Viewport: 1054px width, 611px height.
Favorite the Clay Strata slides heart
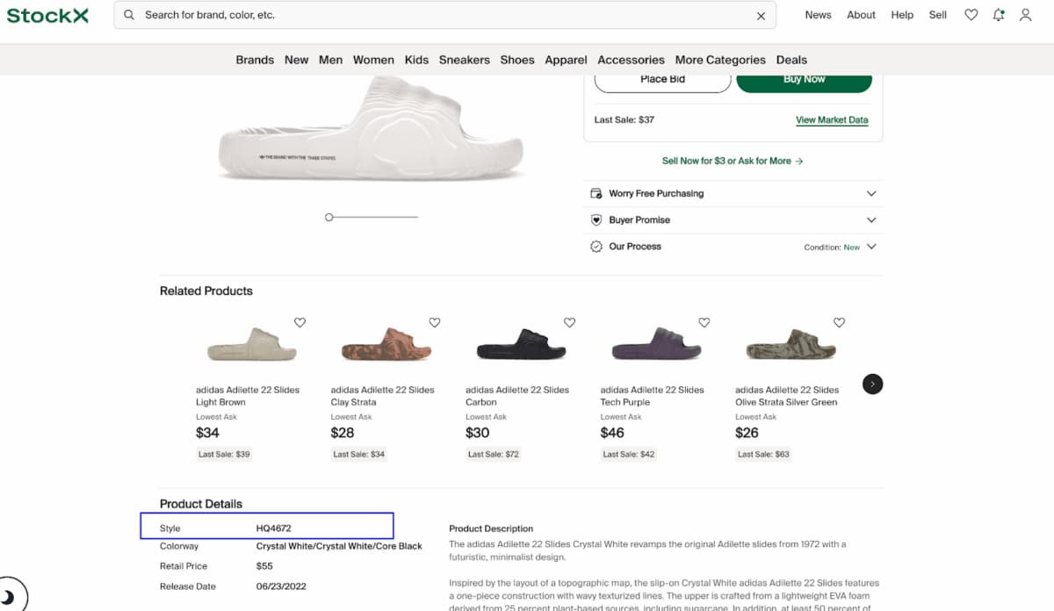434,322
